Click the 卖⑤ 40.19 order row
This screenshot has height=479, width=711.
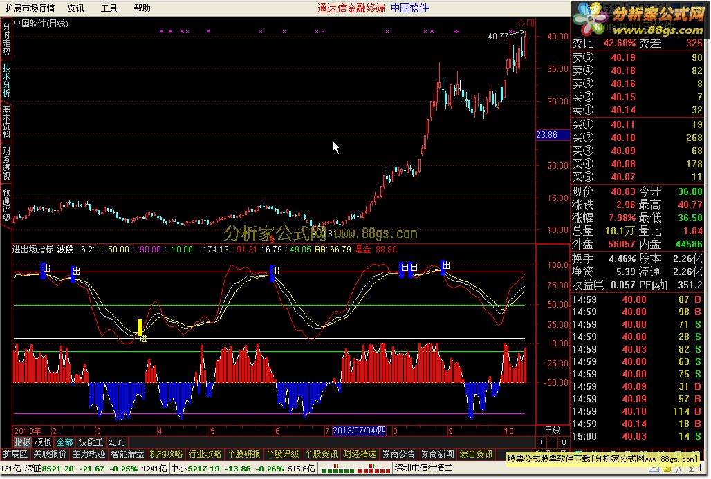[637, 57]
